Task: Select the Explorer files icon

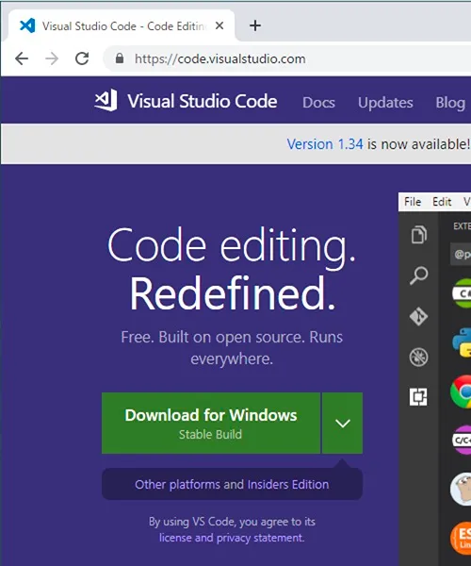Action: pyautogui.click(x=419, y=235)
